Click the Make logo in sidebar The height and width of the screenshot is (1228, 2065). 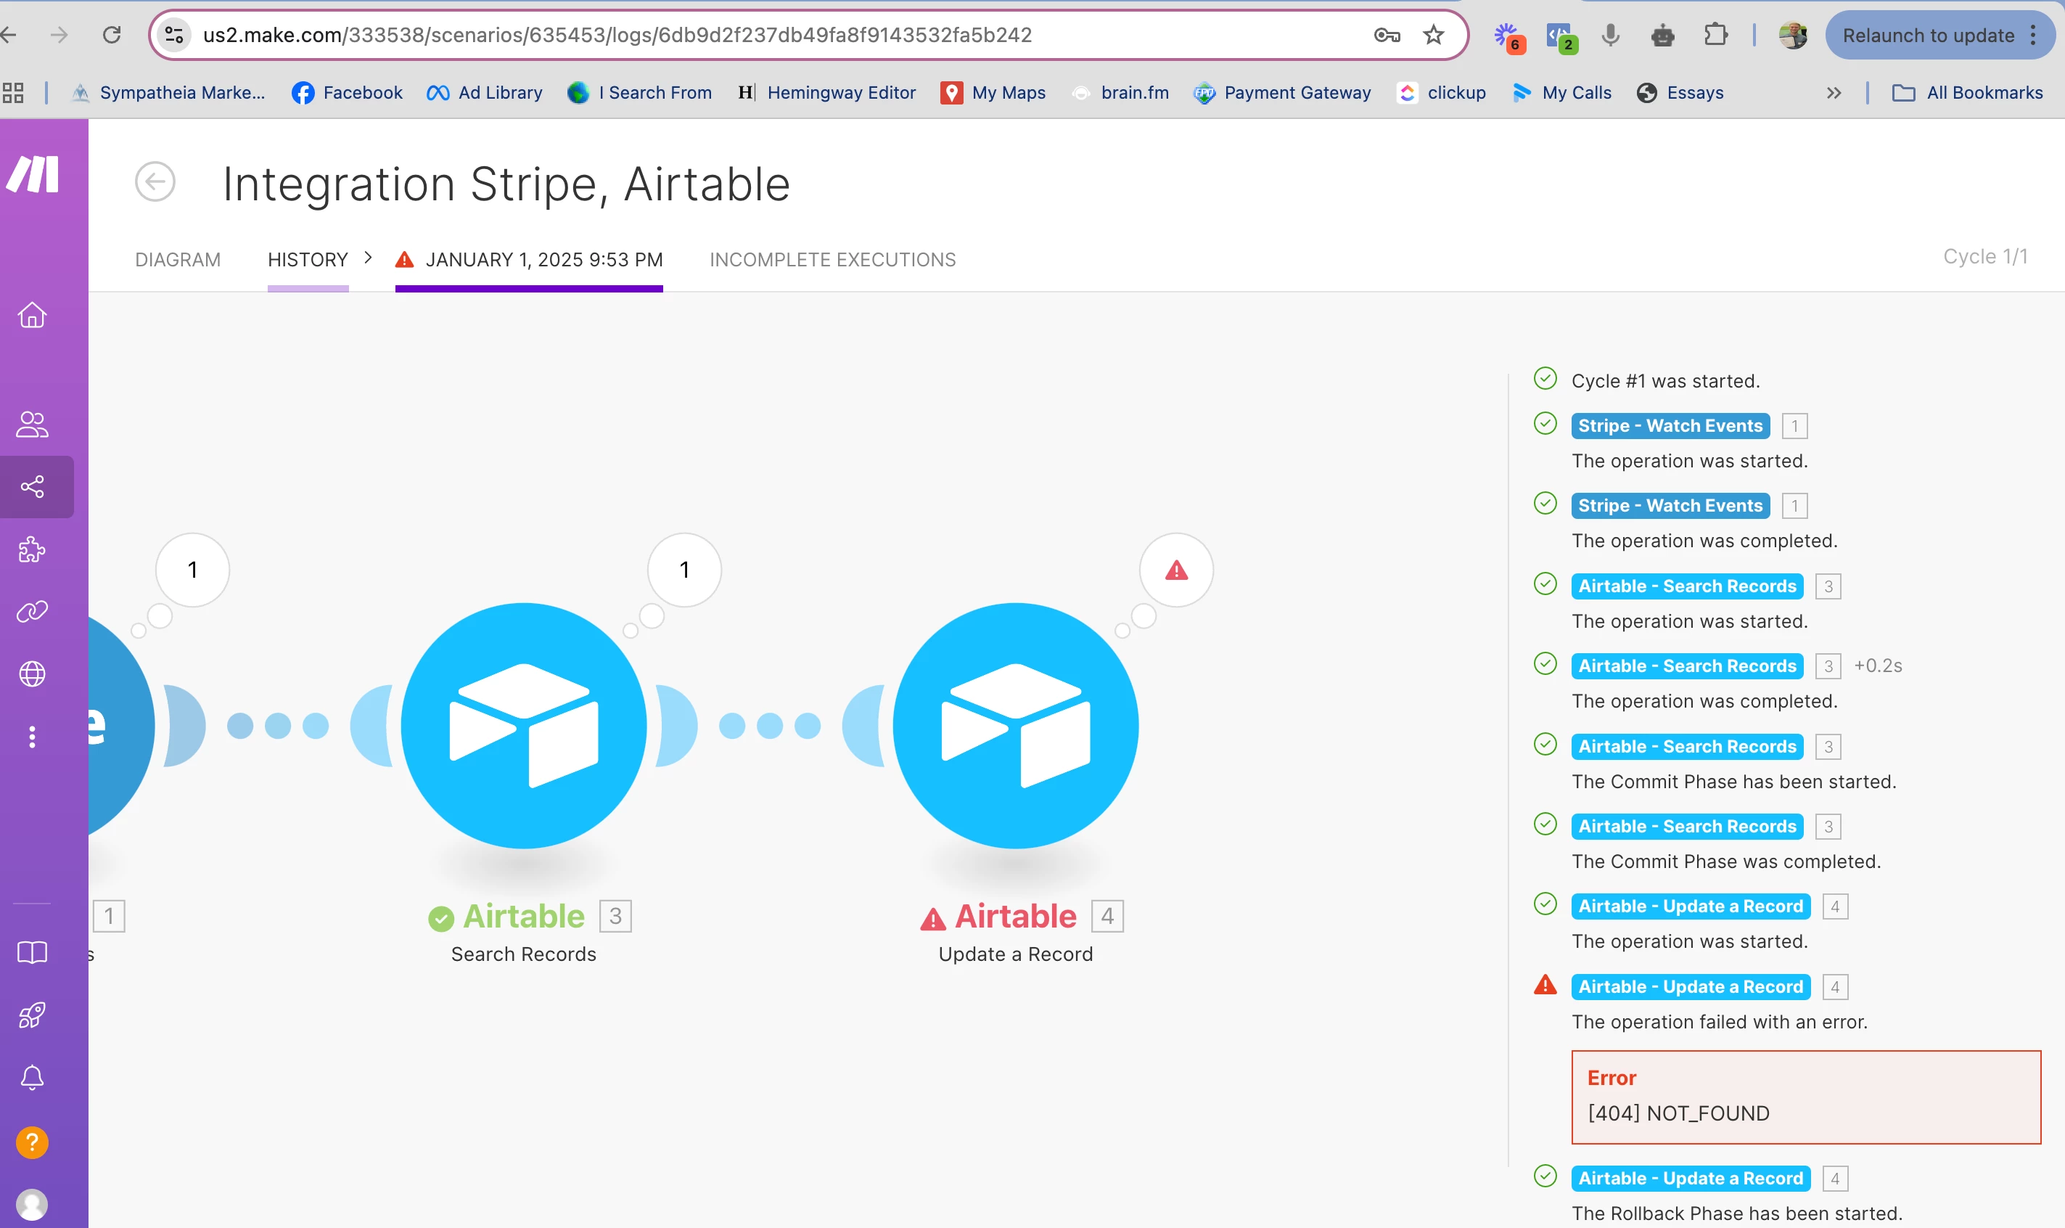pos(33,173)
